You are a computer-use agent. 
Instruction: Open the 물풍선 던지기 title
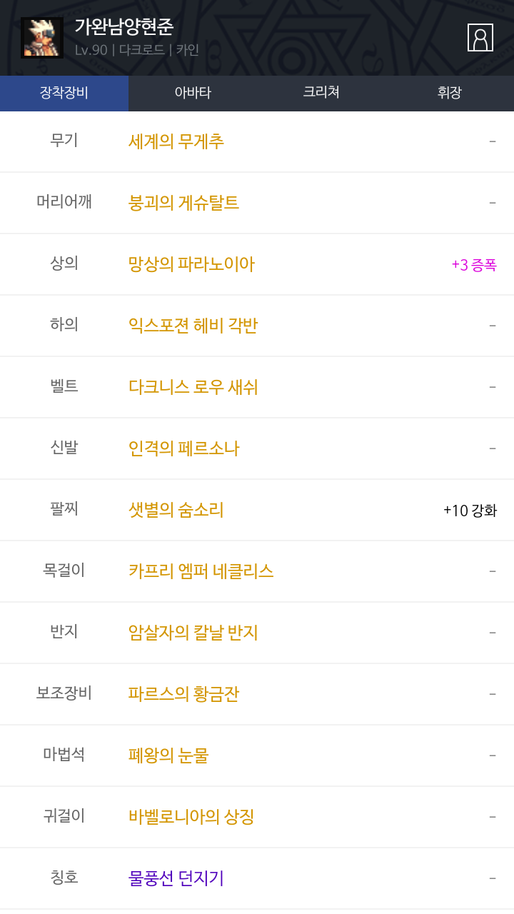[176, 878]
